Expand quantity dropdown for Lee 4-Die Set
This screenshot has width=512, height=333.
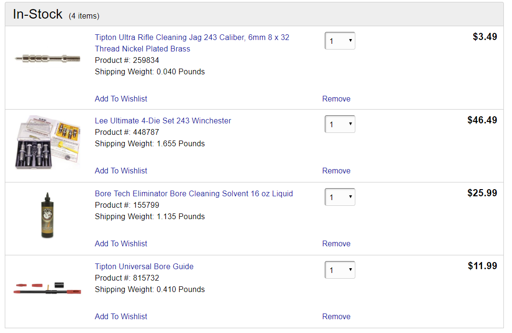coord(340,124)
